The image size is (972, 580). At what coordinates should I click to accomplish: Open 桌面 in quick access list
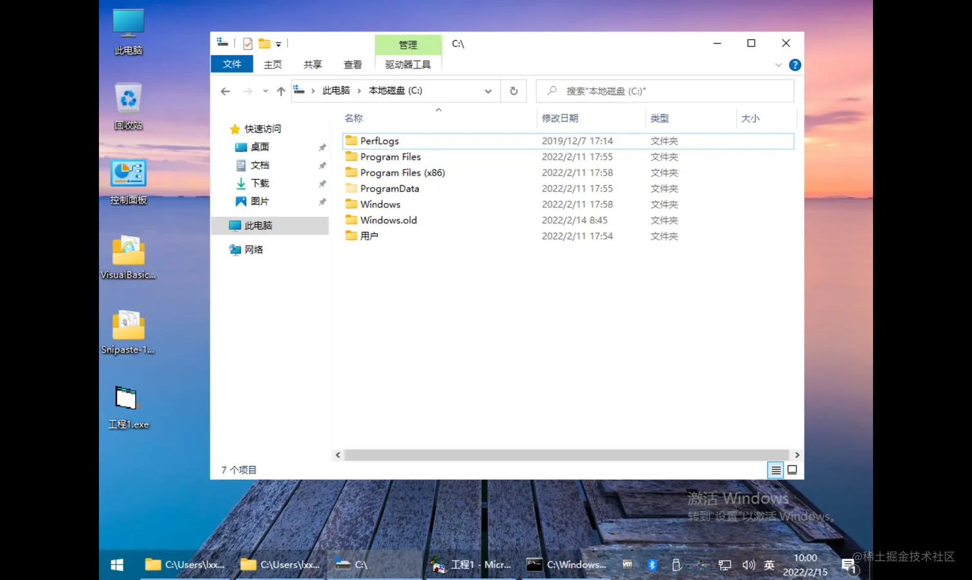coord(260,147)
